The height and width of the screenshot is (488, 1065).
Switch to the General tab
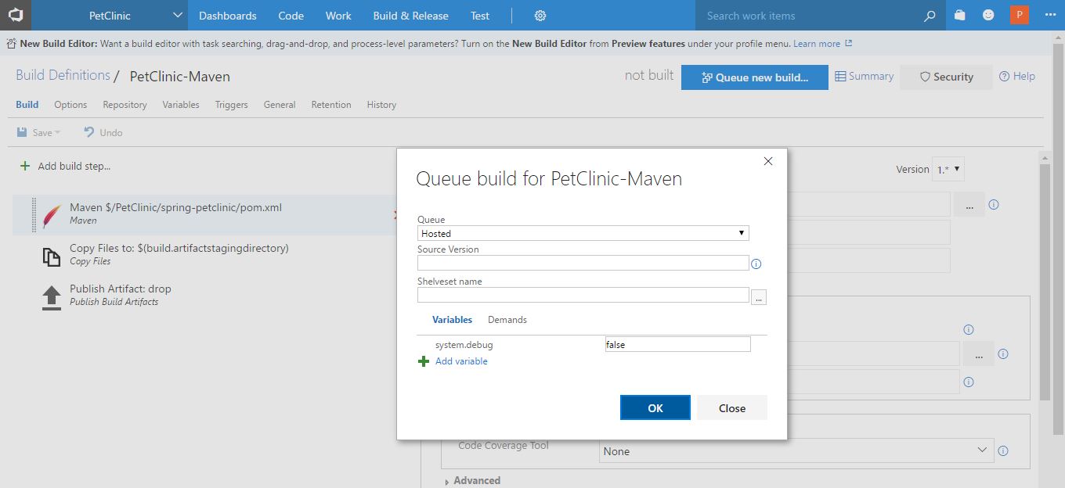coord(280,105)
